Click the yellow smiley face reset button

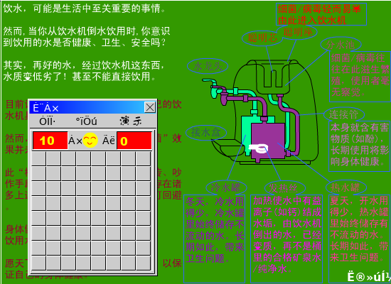(90, 141)
